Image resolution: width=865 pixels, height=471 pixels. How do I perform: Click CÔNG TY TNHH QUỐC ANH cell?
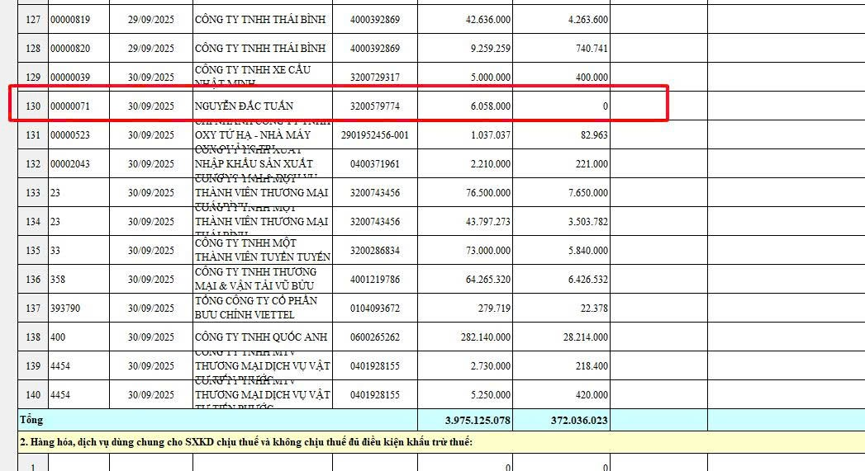[x=261, y=337]
